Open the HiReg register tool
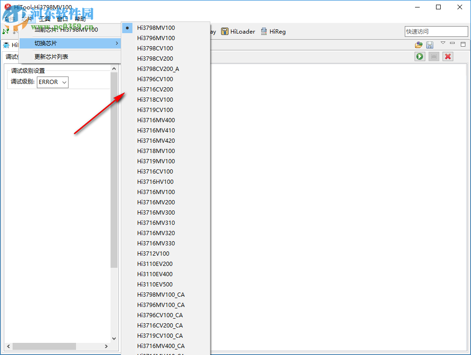 pos(273,32)
